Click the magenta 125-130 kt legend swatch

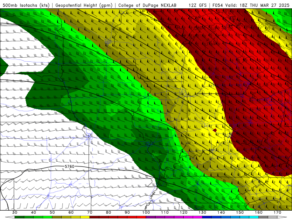[x=197, y=217]
